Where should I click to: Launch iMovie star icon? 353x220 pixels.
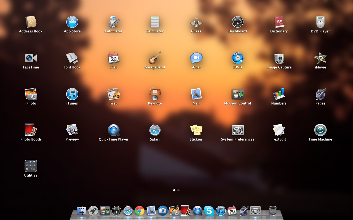coord(320,58)
